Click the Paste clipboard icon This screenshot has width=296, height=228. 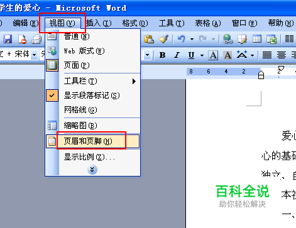tap(149, 39)
